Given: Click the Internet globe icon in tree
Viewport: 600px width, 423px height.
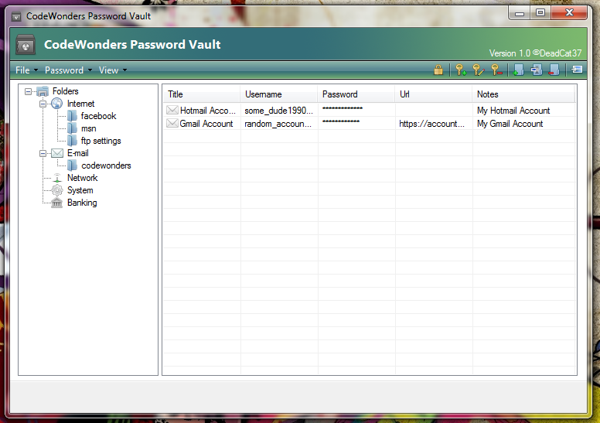Looking at the screenshot, I should coord(57,104).
